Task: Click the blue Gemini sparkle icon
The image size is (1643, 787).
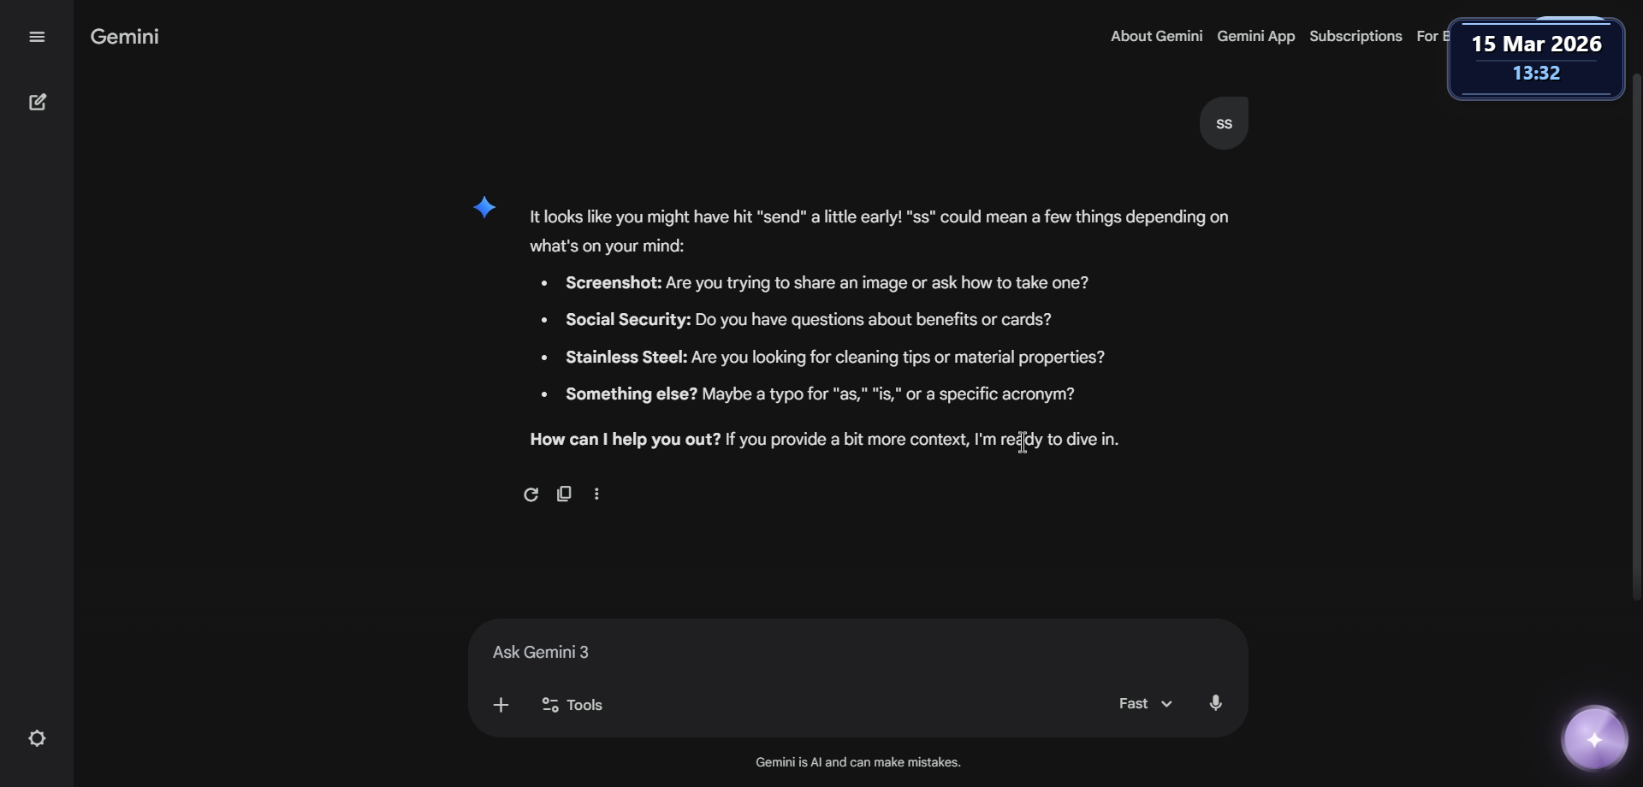Action: pos(484,207)
